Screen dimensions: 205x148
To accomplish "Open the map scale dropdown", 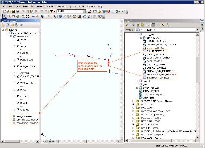I will click(x=84, y=11).
